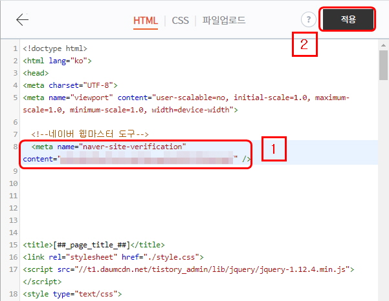Switch to the HTML tab

tap(146, 21)
